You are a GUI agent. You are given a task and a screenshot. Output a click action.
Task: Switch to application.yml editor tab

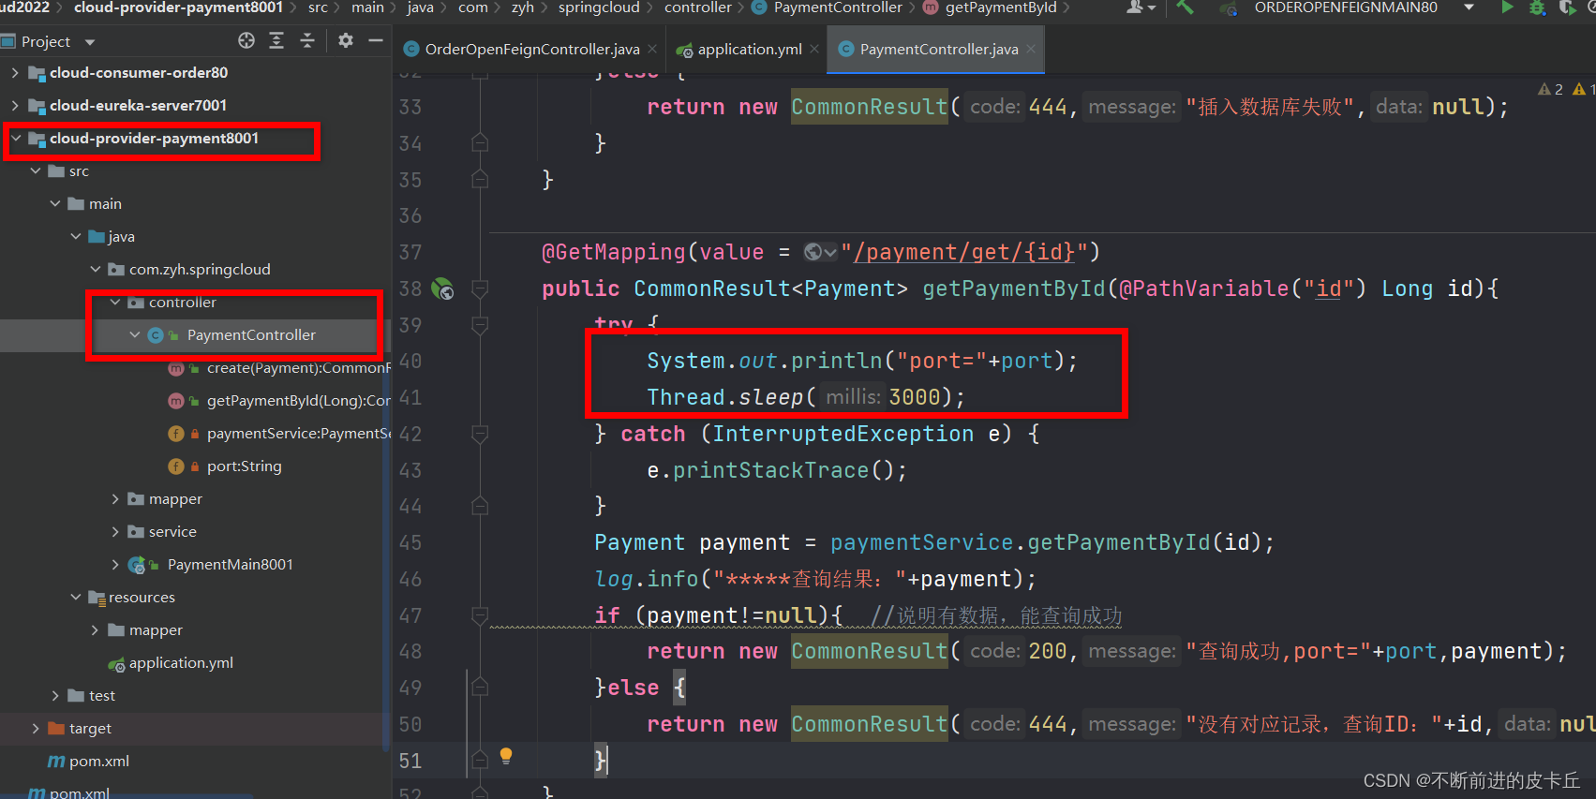pyautogui.click(x=750, y=49)
